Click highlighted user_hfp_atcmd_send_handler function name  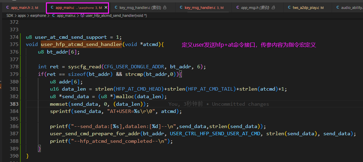click(x=81, y=44)
